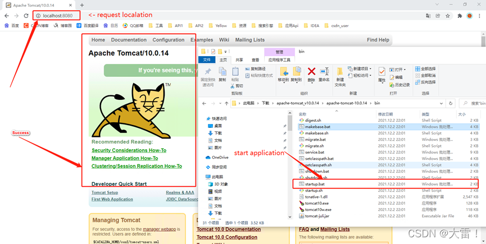Click the 复制 (copy) ribbon icon
The image size is (486, 244).
(222, 75)
